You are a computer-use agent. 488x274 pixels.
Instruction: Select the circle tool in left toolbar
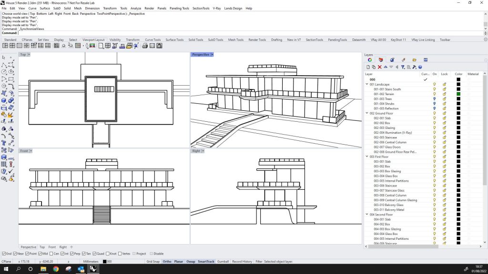[4, 72]
